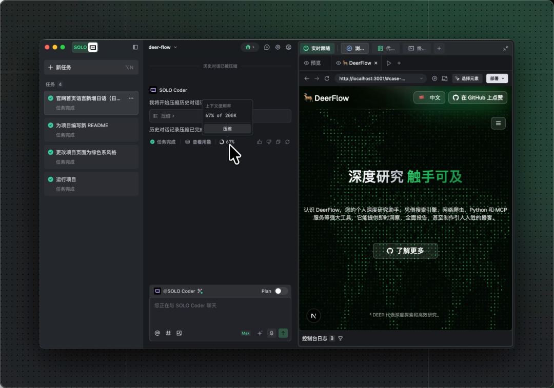554x388 pixels.
Task: Select task 官网首页语言新增日语
Action: tap(91, 103)
